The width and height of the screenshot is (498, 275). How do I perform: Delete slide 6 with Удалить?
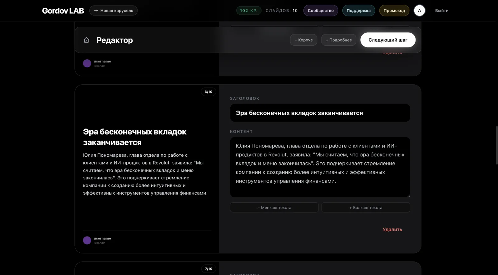click(392, 229)
